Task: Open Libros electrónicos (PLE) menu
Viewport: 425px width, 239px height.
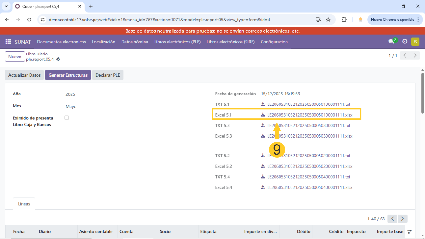Action: tap(177, 42)
